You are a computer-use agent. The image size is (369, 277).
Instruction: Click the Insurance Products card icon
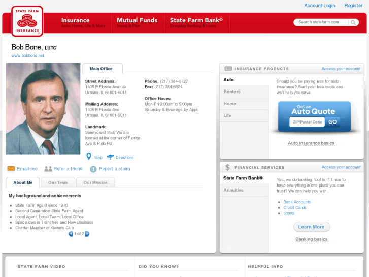(x=228, y=69)
